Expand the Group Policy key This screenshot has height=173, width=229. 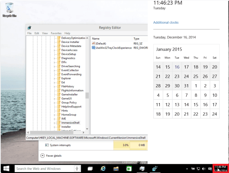55,103
